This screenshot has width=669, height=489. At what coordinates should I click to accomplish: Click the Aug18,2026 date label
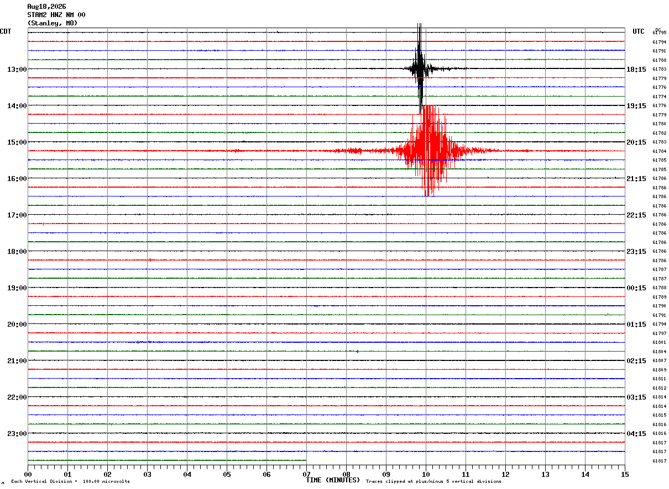46,7
